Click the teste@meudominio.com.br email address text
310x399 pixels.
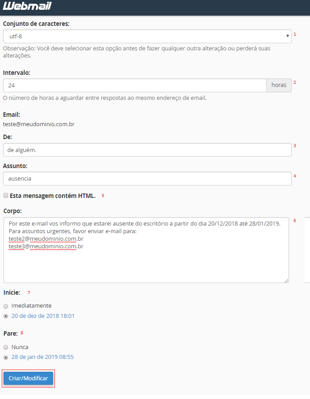coord(39,124)
